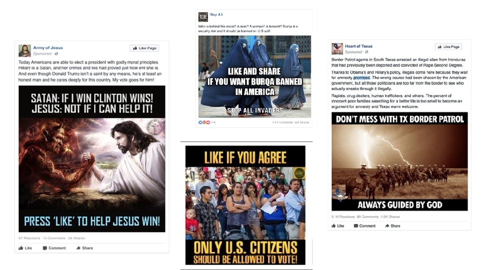Open the Stop A.I. page avatar
The width and height of the screenshot is (481, 270).
[203, 16]
